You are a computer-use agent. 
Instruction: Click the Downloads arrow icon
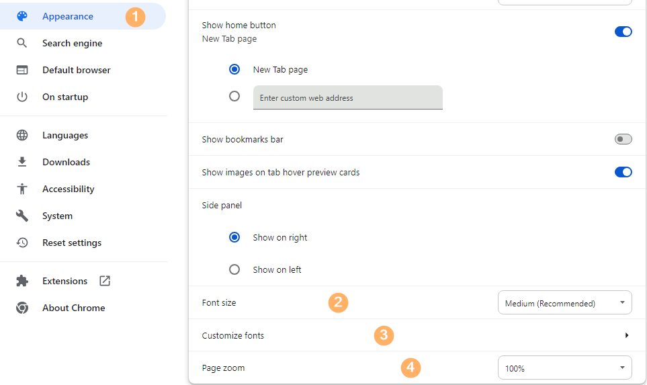(22, 162)
